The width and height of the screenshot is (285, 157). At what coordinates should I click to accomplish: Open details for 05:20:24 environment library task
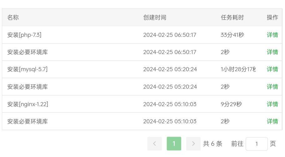coord(272,86)
